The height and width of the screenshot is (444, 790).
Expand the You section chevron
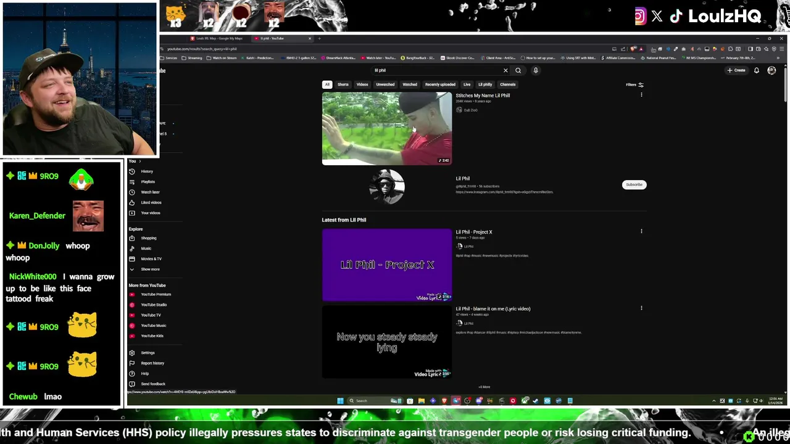[x=139, y=161]
